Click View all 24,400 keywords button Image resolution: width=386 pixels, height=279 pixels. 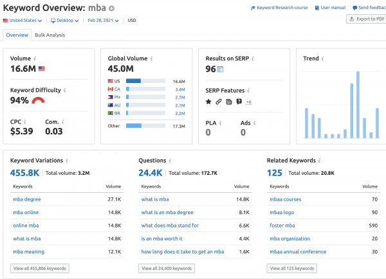(x=167, y=269)
